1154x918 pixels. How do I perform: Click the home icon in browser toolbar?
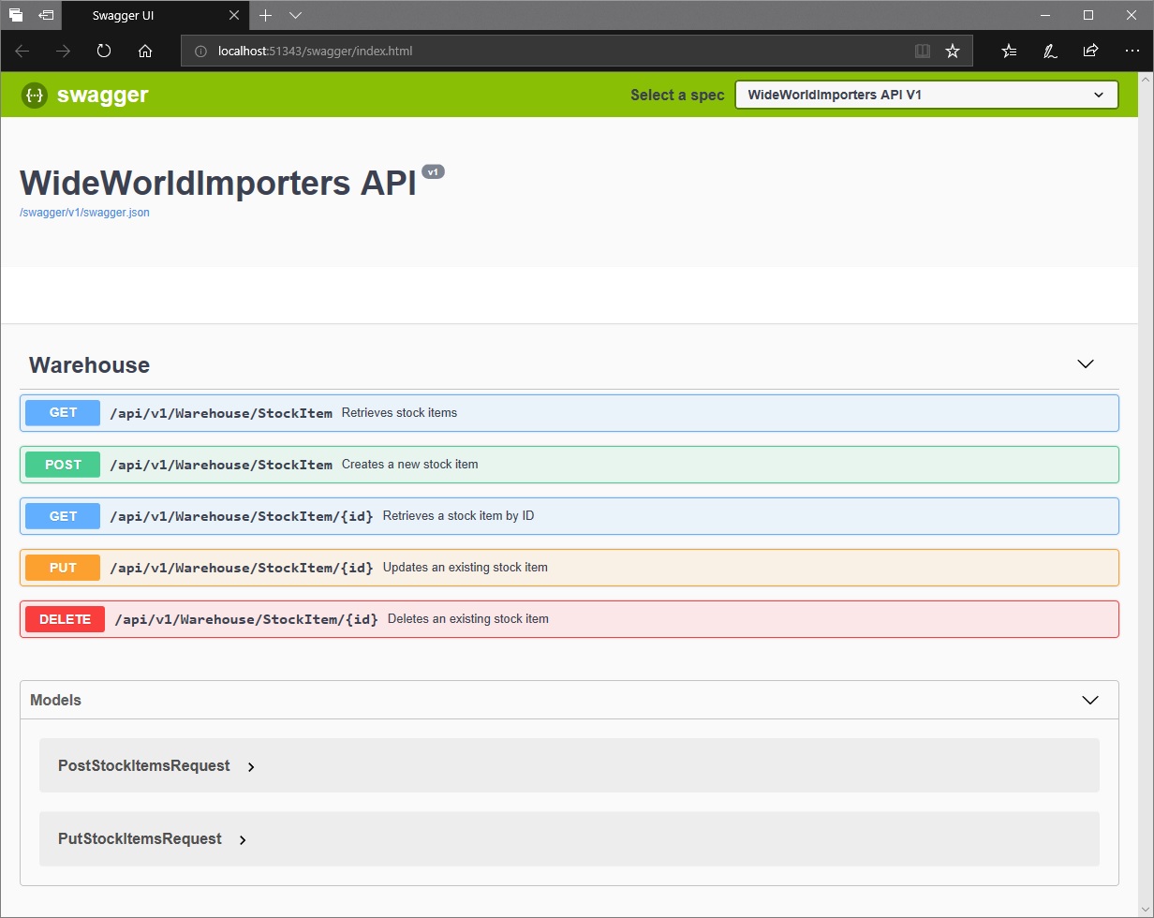click(x=145, y=52)
